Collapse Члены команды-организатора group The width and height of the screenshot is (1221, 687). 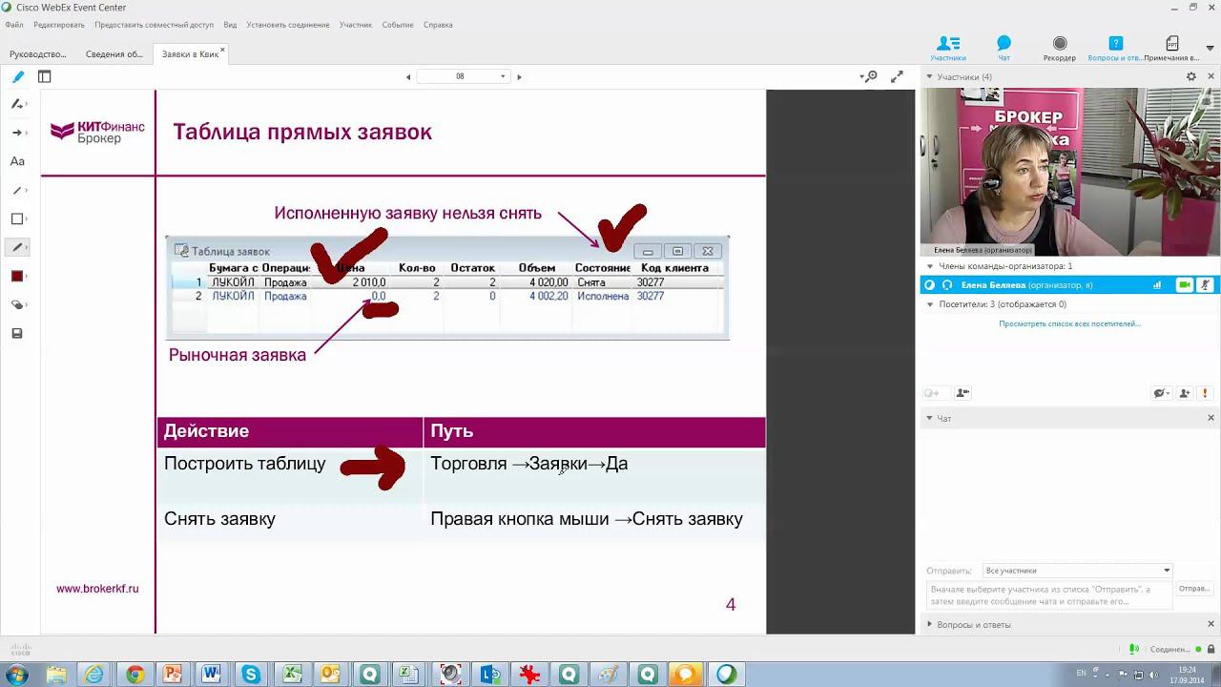930,266
